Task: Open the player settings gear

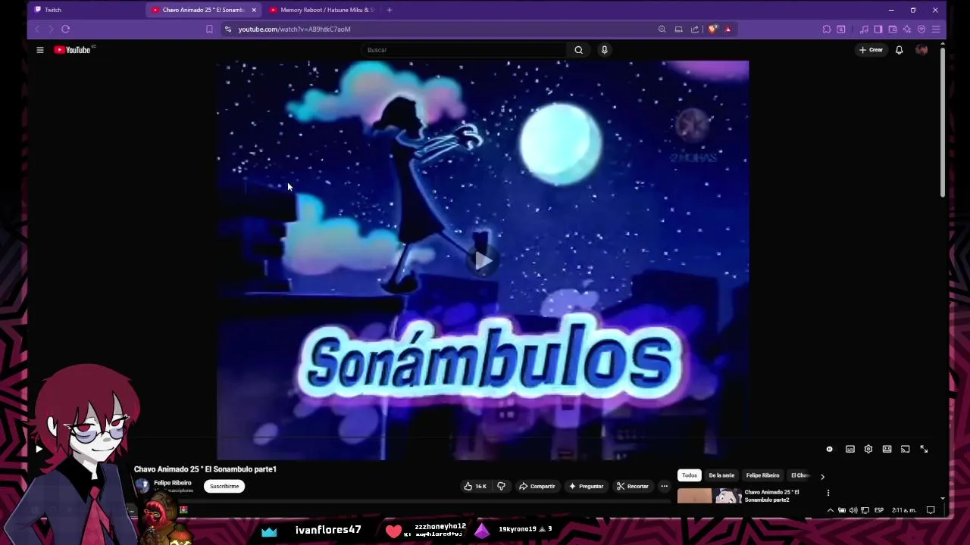Action: click(868, 449)
